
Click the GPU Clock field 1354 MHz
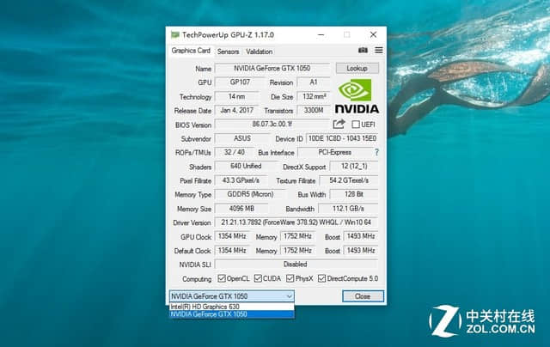232,236
